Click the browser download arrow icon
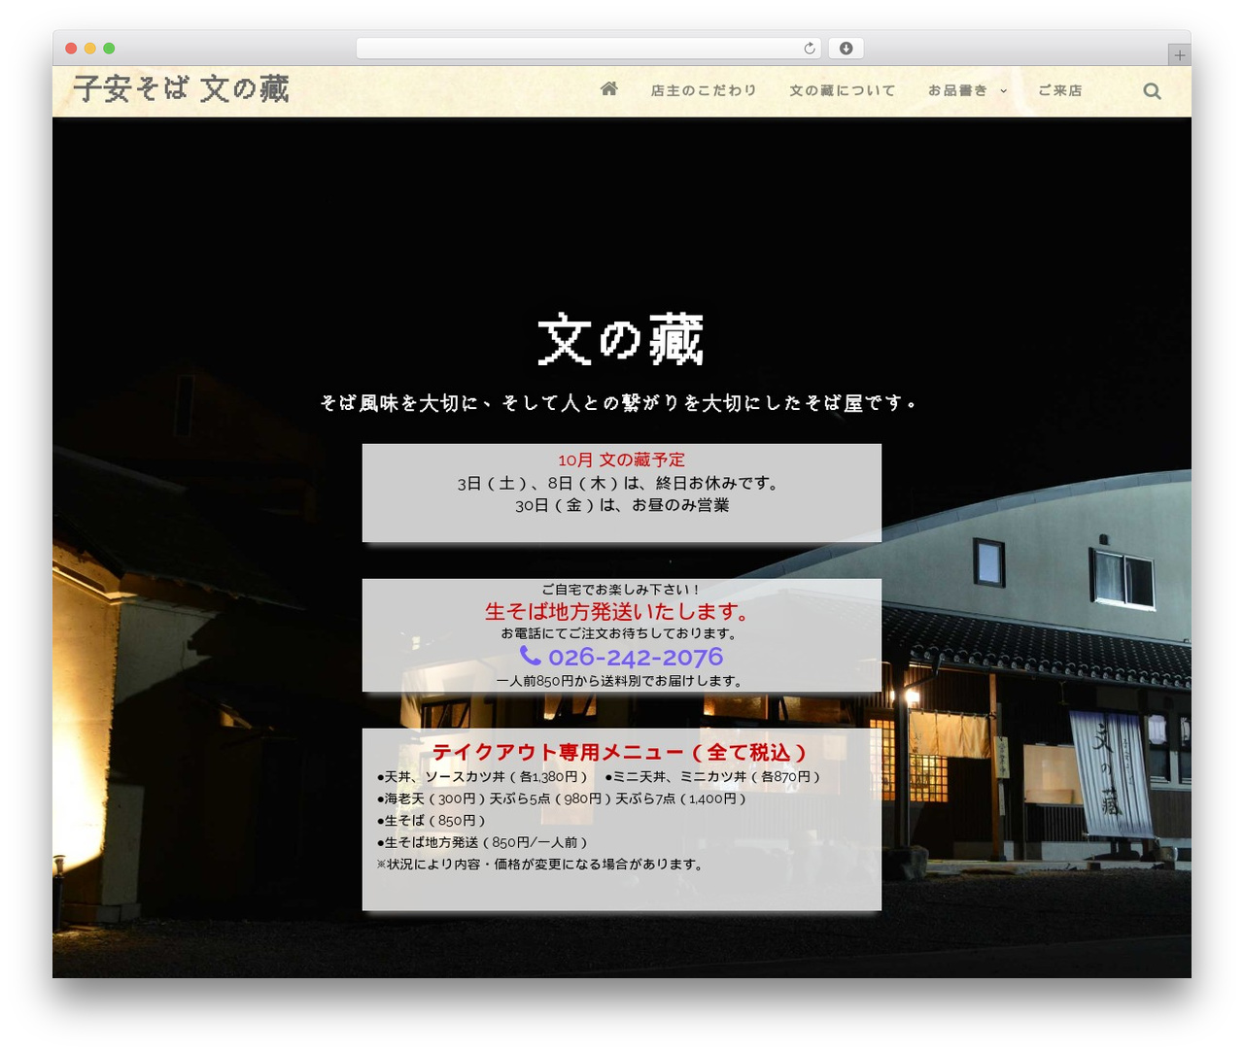The image size is (1244, 1053). (x=846, y=49)
